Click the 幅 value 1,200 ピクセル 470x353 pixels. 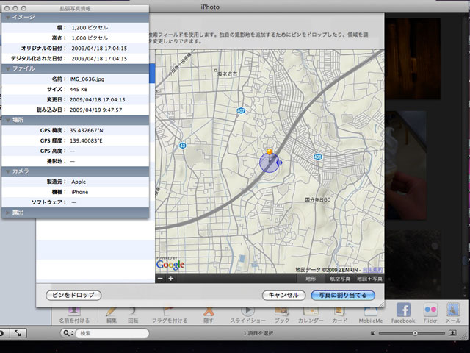90,28
